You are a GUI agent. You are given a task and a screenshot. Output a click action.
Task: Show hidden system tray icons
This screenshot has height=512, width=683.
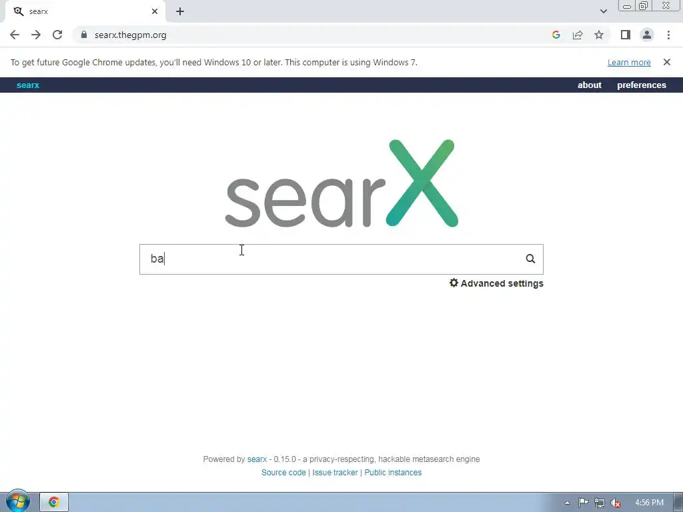click(x=567, y=503)
